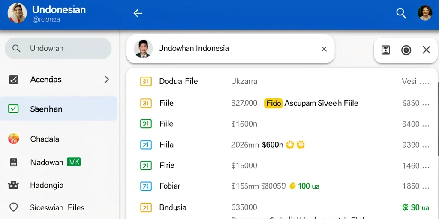The image size is (439, 219).
Task: Click the green 100 ua value
Action: tap(309, 186)
